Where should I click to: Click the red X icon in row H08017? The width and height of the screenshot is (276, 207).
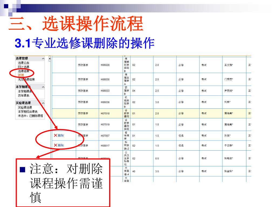point(56,145)
